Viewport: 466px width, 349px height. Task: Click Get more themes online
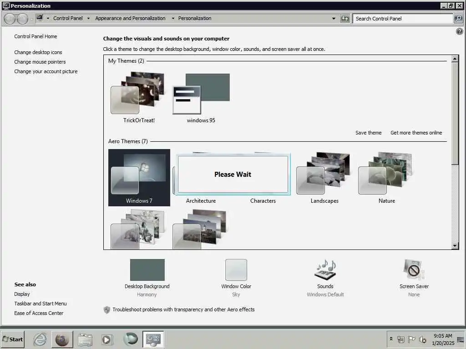pos(416,133)
